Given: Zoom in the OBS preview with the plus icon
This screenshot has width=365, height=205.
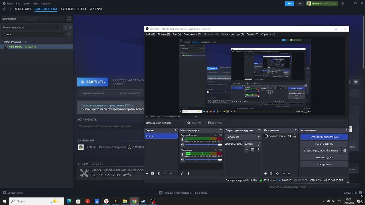Looking at the screenshot, I should pos(159,116).
